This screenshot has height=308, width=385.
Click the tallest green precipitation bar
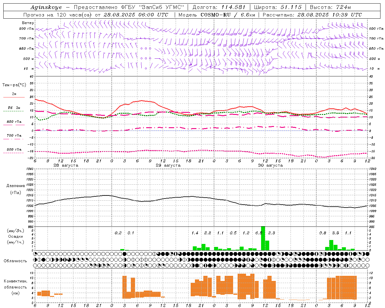coord(263,238)
